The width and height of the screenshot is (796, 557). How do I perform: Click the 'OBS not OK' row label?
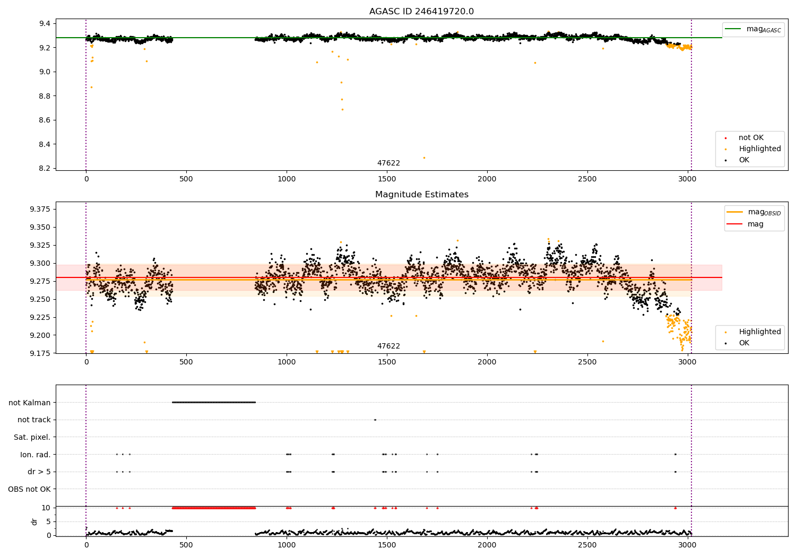click(x=30, y=489)
